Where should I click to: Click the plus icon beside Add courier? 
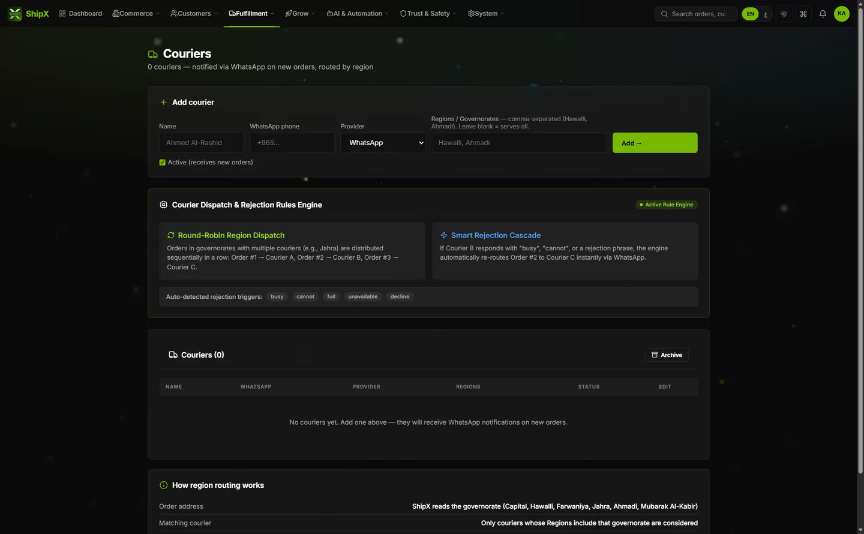(x=163, y=103)
